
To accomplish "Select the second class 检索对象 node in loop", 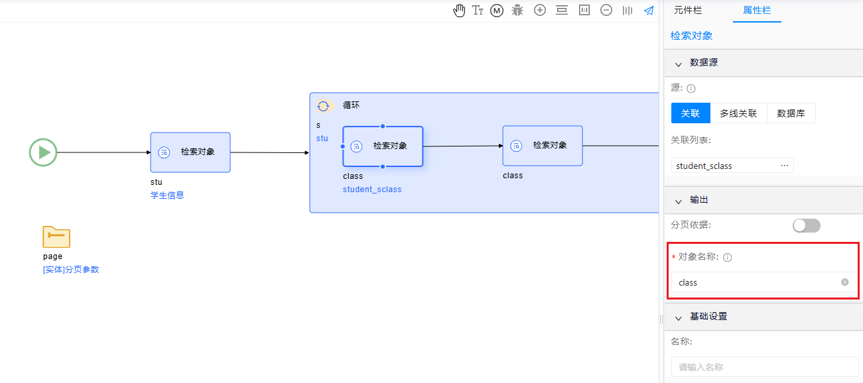I will (x=543, y=146).
